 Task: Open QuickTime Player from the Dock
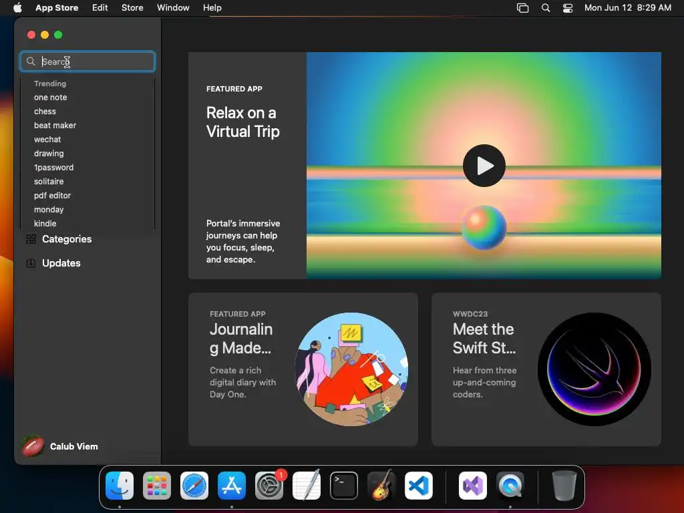point(510,486)
